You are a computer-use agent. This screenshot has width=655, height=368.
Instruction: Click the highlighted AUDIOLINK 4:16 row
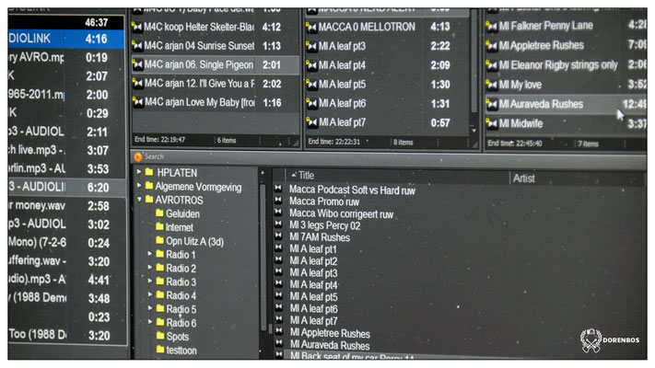pyautogui.click(x=66, y=39)
